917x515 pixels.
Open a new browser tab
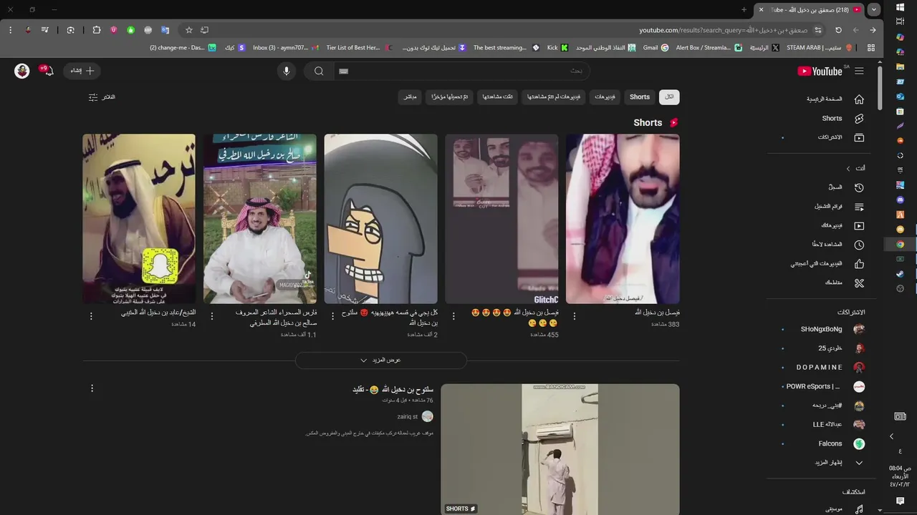(x=744, y=9)
